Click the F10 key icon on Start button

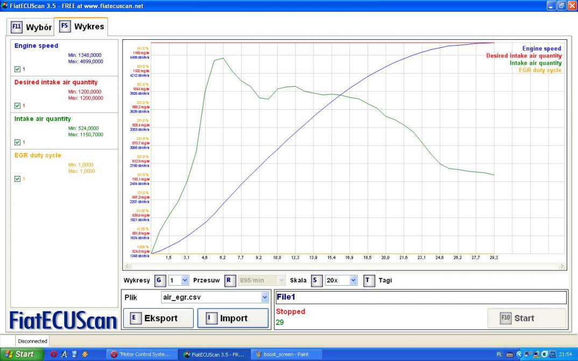click(505, 318)
